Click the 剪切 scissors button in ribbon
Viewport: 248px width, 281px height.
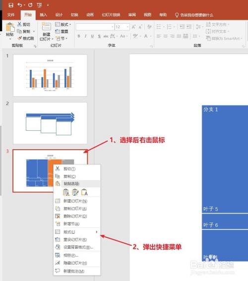[24, 24]
